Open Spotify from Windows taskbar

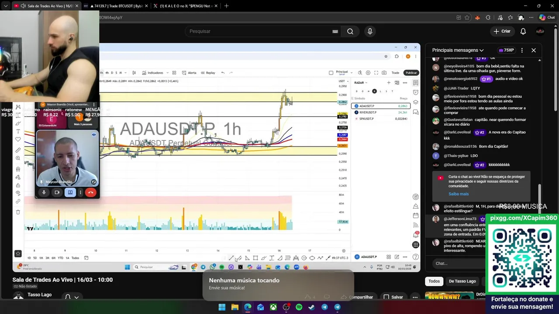point(299,307)
